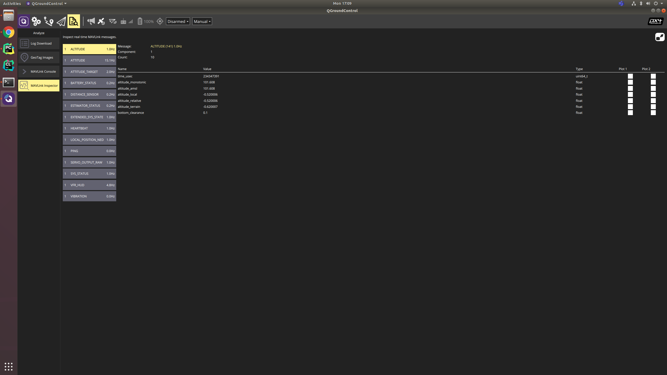Pop out the inspector with float icon
667x375 pixels.
coord(660,37)
